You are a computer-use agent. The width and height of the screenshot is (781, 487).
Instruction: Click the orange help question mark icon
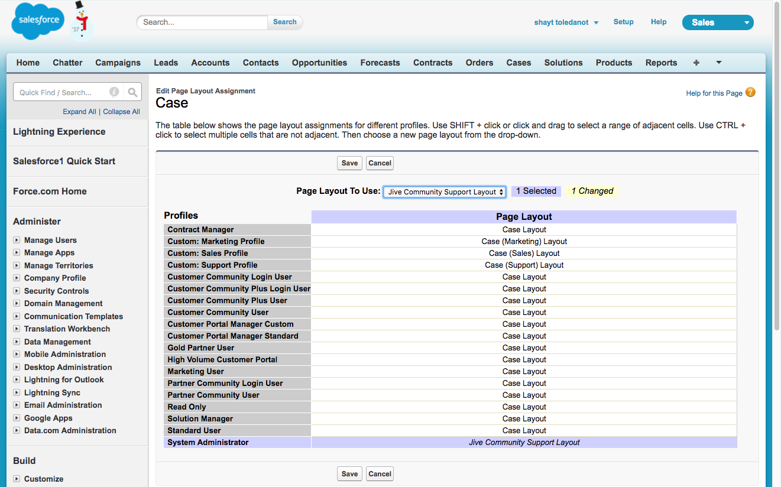click(x=750, y=92)
